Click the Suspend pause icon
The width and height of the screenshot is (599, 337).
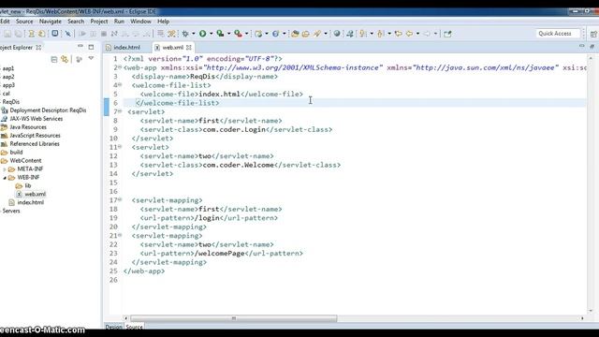pyautogui.click(x=93, y=34)
